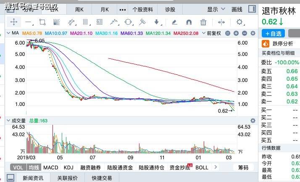Select the rectangle drawing tool

click(x=42, y=22)
